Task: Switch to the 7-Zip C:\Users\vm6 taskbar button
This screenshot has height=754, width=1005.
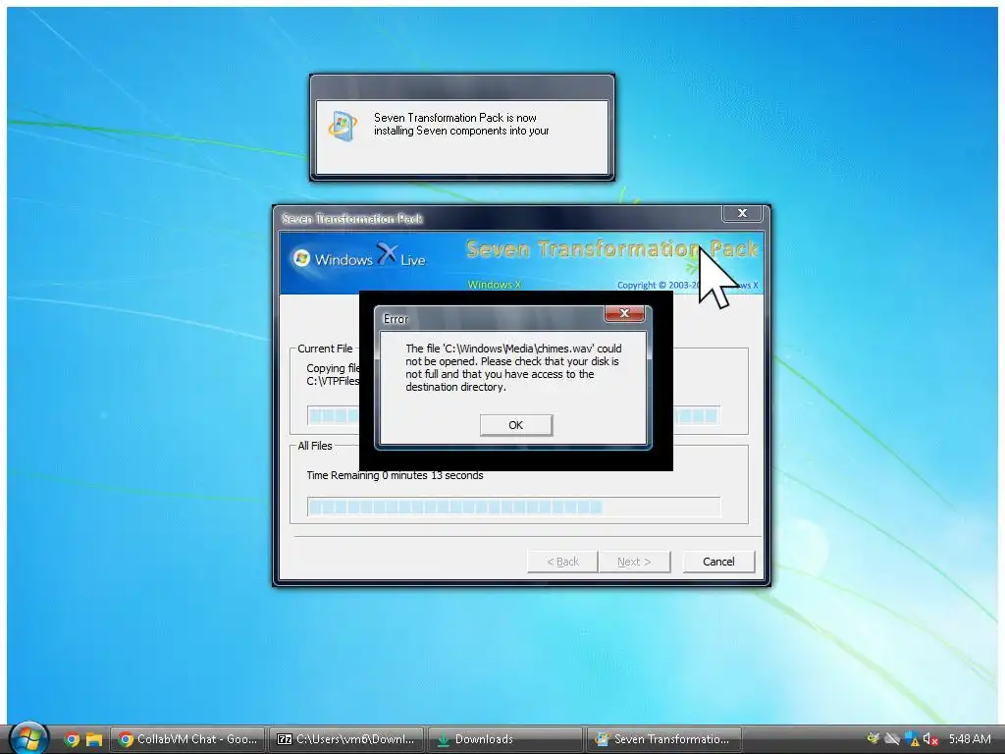Action: point(346,739)
